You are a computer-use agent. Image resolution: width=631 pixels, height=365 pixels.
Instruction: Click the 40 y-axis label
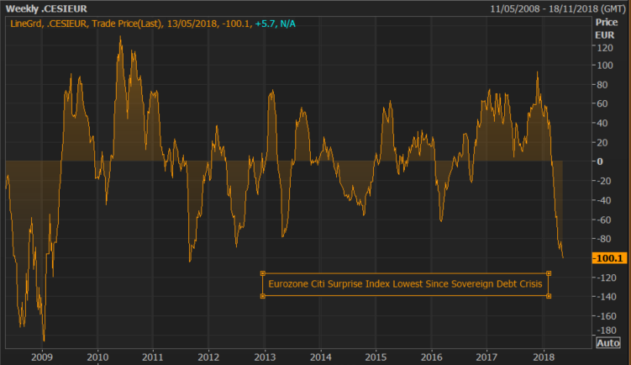tap(602, 123)
